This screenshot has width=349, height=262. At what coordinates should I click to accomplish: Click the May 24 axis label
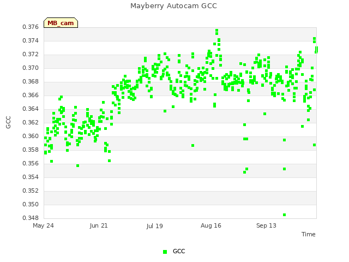pyautogui.click(x=43, y=225)
